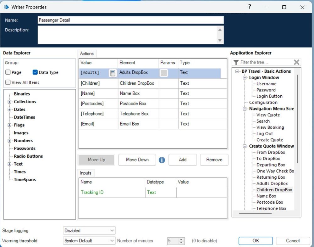Click the blue info icon beside Move Down

162,160
